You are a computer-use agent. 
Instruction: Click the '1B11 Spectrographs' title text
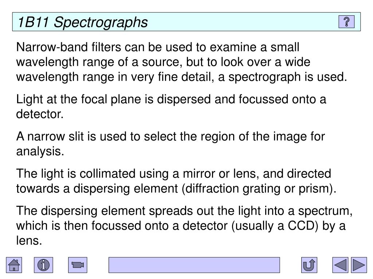[83, 22]
